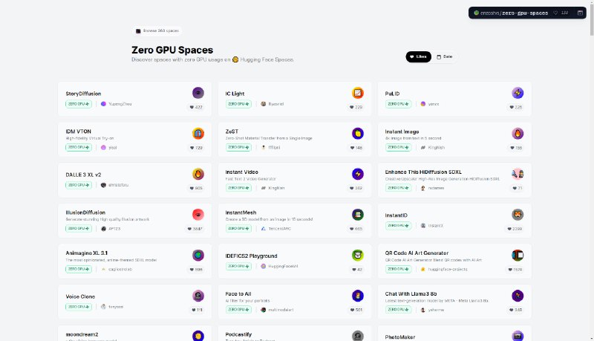Viewport: 594px width, 341px height.
Task: Click the HuggingFaceM4 author on IDEFICS2 Playground
Action: (x=283, y=267)
